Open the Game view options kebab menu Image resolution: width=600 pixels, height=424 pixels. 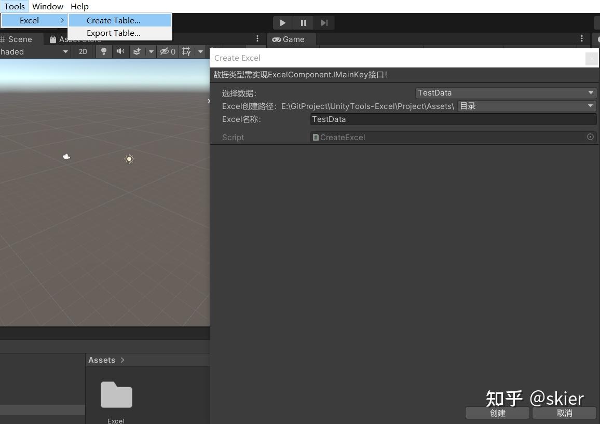click(x=582, y=39)
